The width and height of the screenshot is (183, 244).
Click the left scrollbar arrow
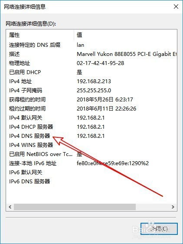[10, 207]
